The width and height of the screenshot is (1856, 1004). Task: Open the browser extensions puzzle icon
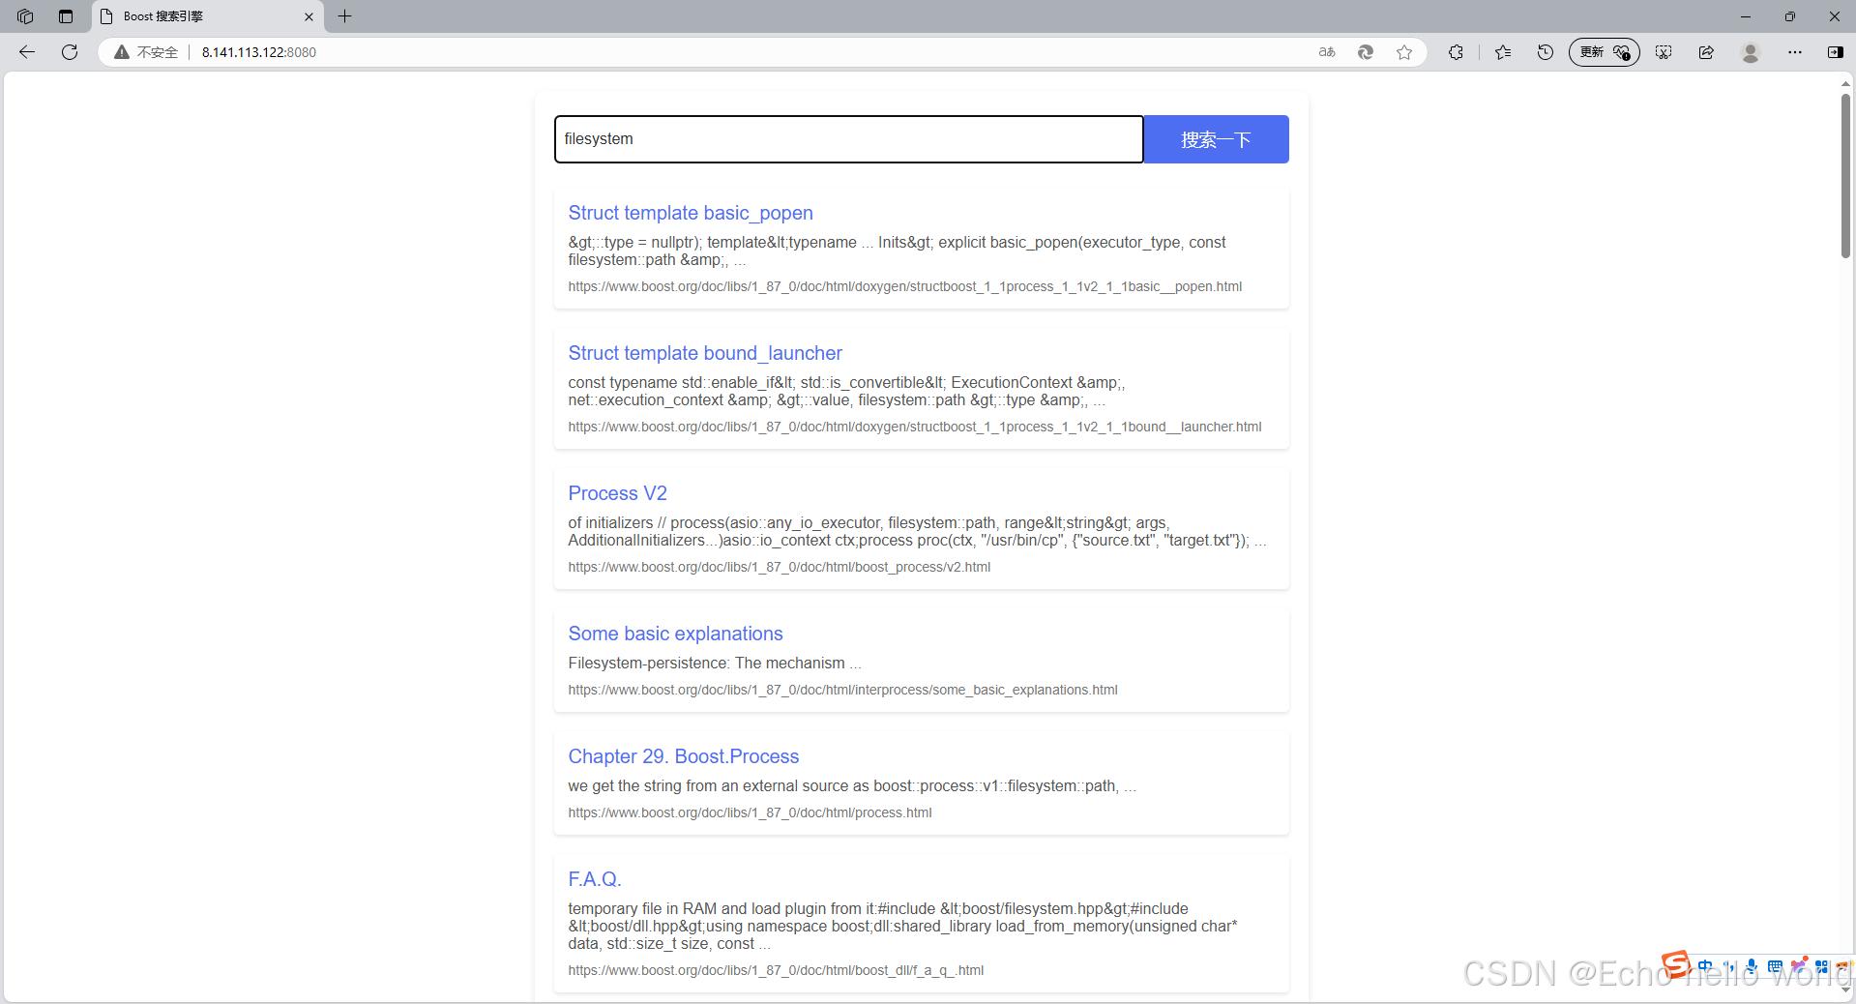[x=1456, y=52]
